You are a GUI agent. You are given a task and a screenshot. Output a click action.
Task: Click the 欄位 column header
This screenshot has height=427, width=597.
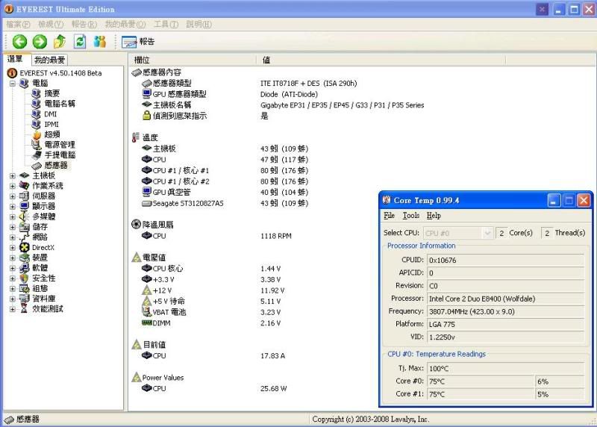click(x=193, y=60)
